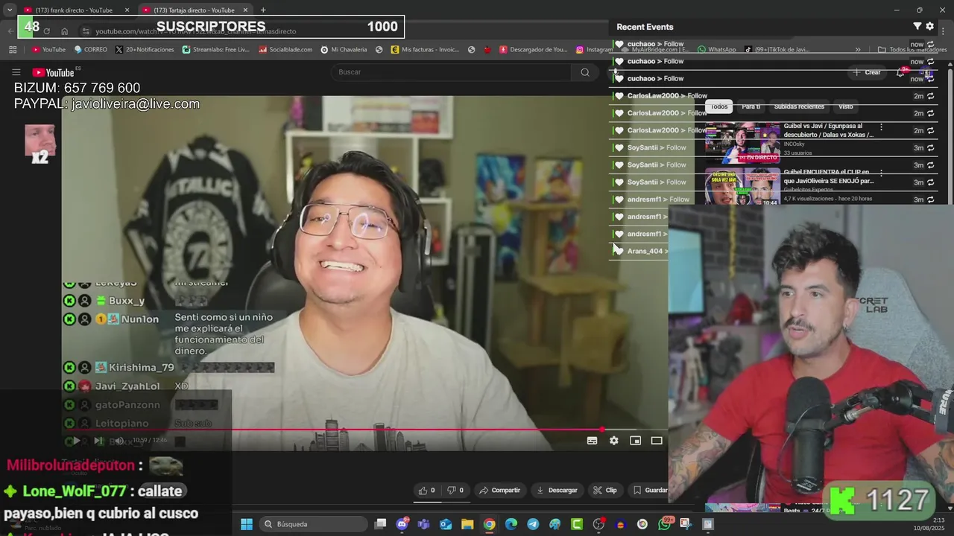The width and height of the screenshot is (954, 536).
Task: Open the WhatsApp bookmark
Action: 717,50
